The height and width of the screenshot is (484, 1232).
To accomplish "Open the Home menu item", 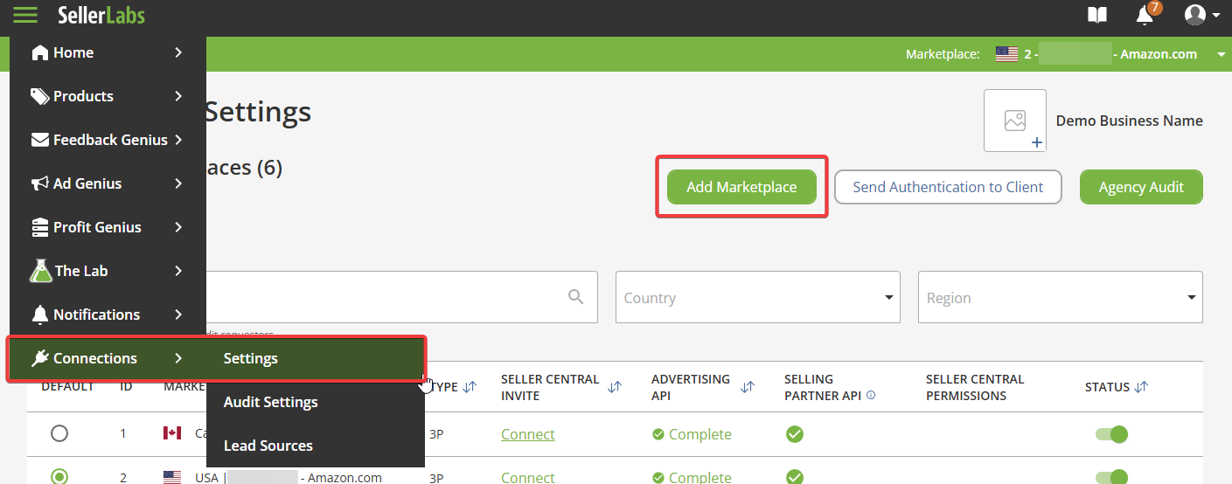I will 108,52.
